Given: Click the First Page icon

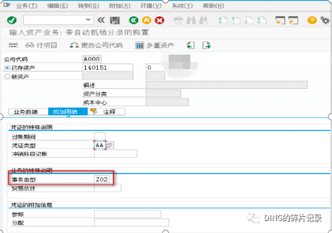Looking at the screenshot, I should (223, 20).
